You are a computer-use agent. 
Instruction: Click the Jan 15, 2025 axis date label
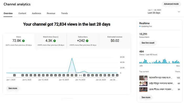point(64,80)
